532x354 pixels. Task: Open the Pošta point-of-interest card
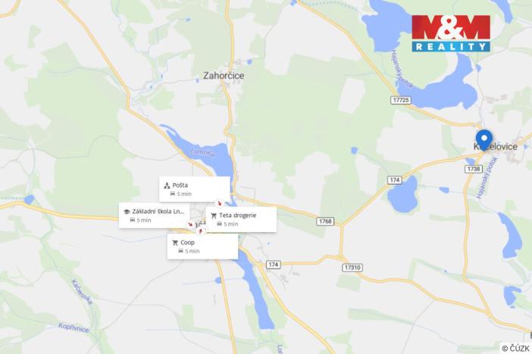tap(195, 189)
